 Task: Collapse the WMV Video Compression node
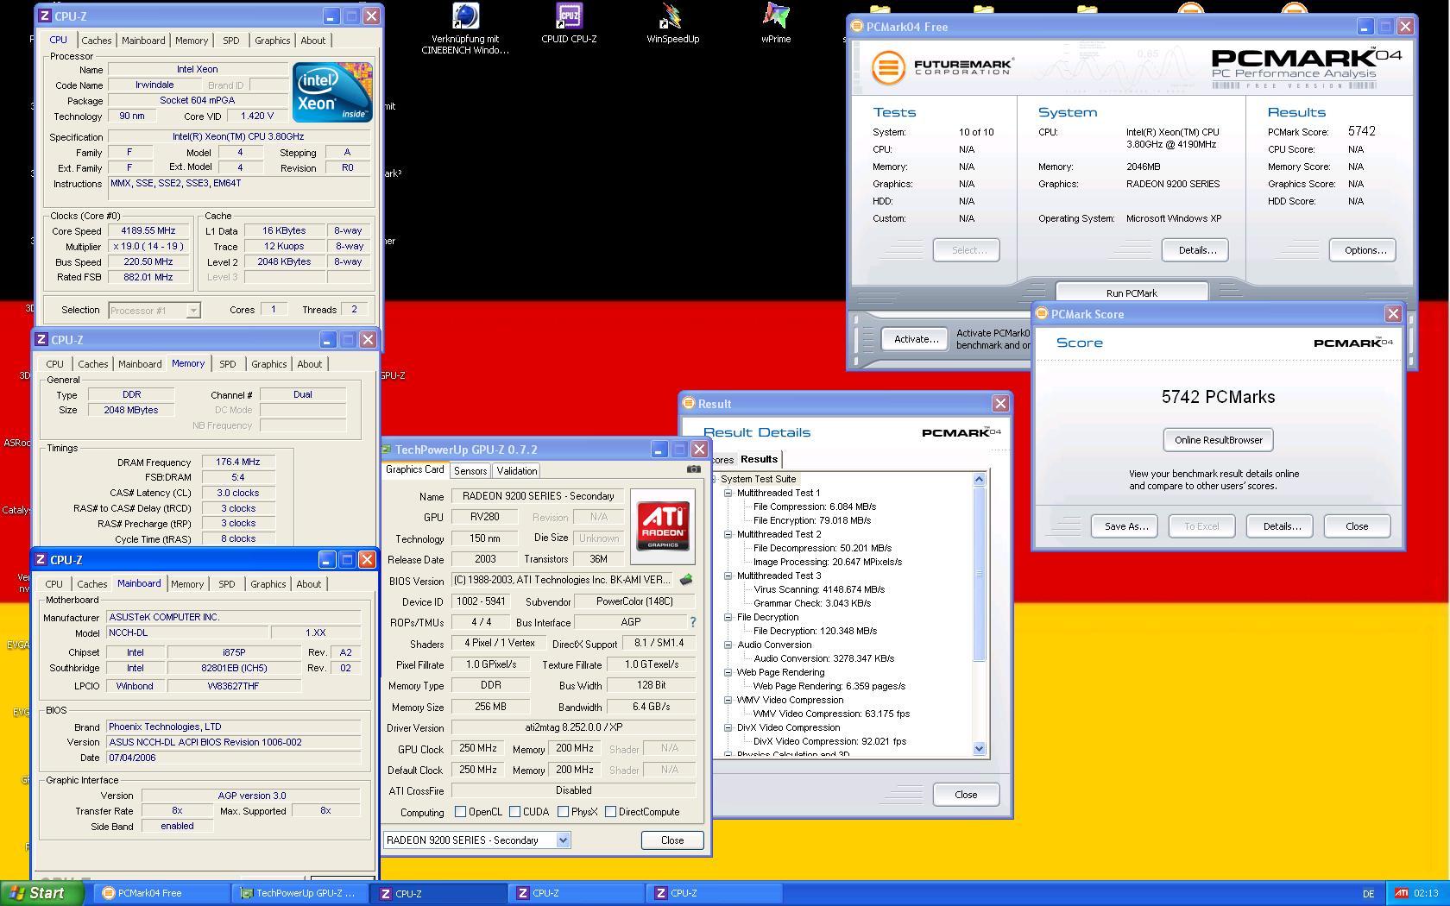point(728,701)
